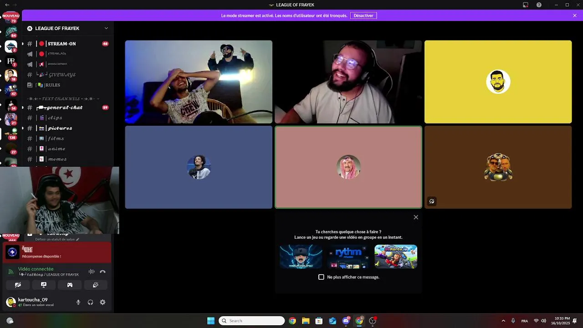The height and width of the screenshot is (328, 583).
Task: Open the annoucement channel
Action: [67, 64]
